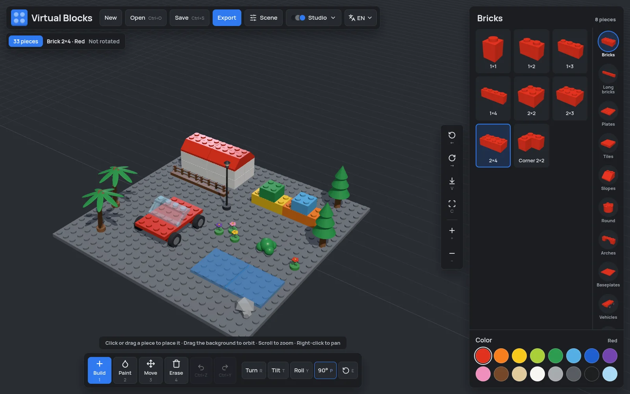Pick the 1×2 brick thumbnail

532,51
